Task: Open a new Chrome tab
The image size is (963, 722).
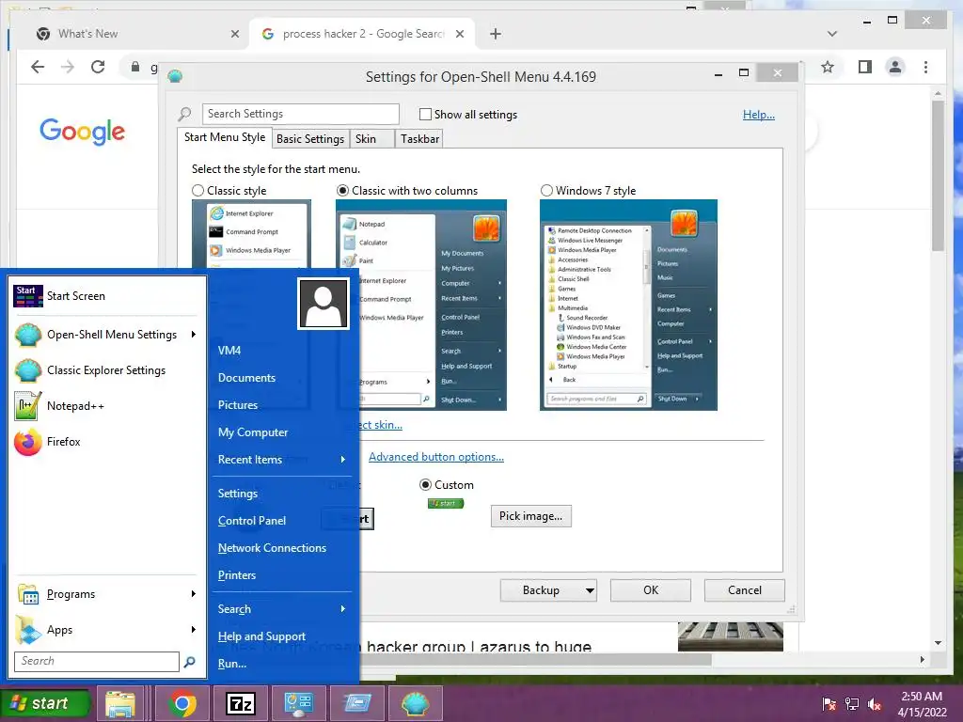Action: (496, 34)
